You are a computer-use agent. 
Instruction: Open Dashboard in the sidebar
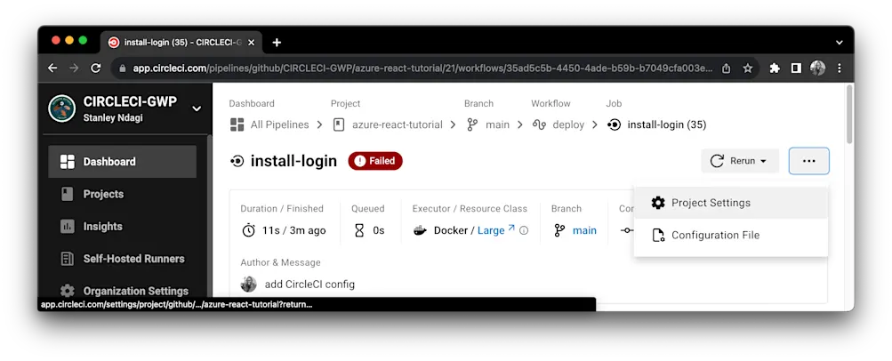pos(123,162)
